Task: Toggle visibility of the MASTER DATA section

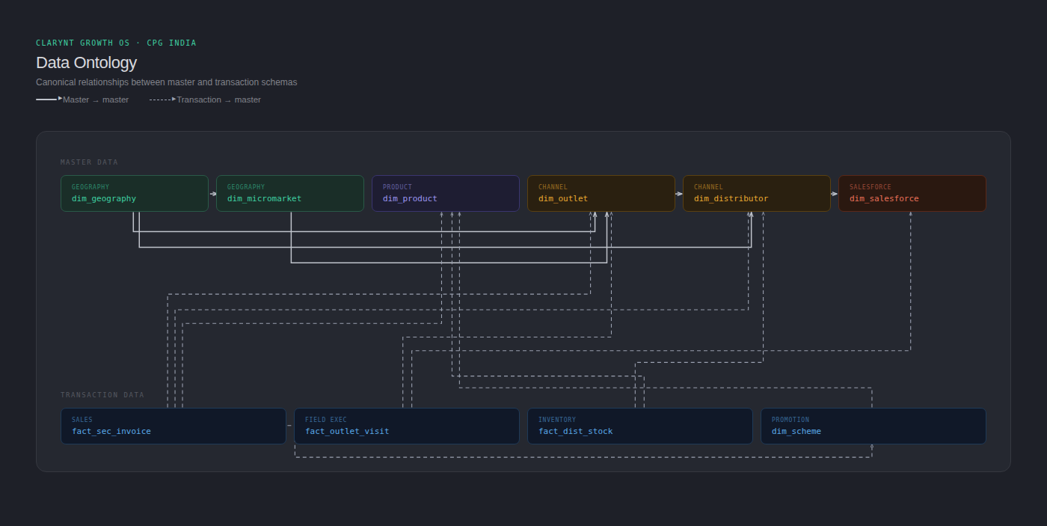Action: (90, 162)
